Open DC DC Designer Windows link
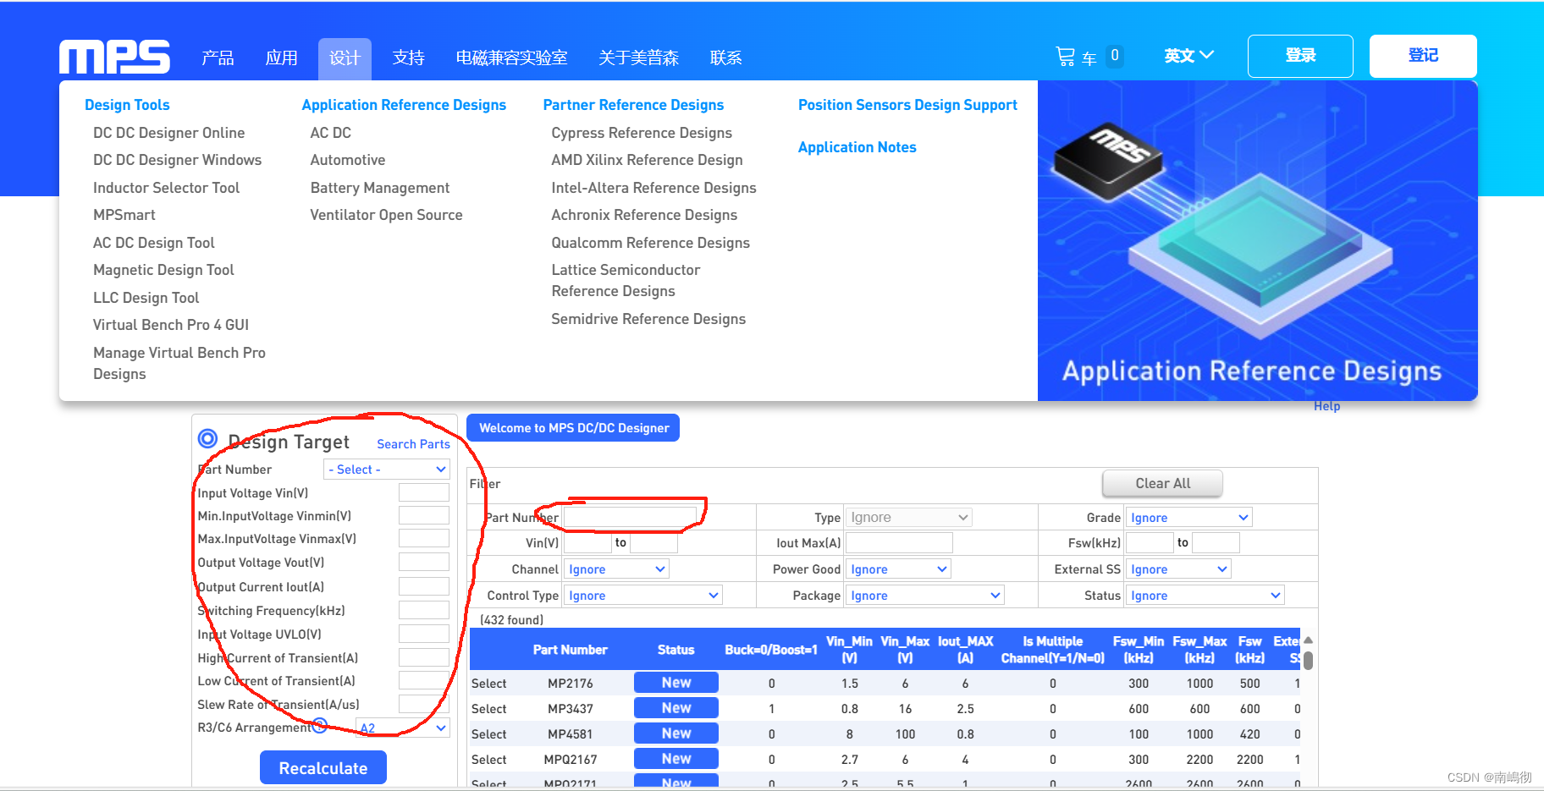The image size is (1544, 791). [177, 160]
